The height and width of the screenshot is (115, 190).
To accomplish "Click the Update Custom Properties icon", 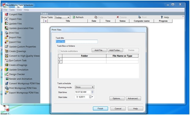I will point(6,46).
